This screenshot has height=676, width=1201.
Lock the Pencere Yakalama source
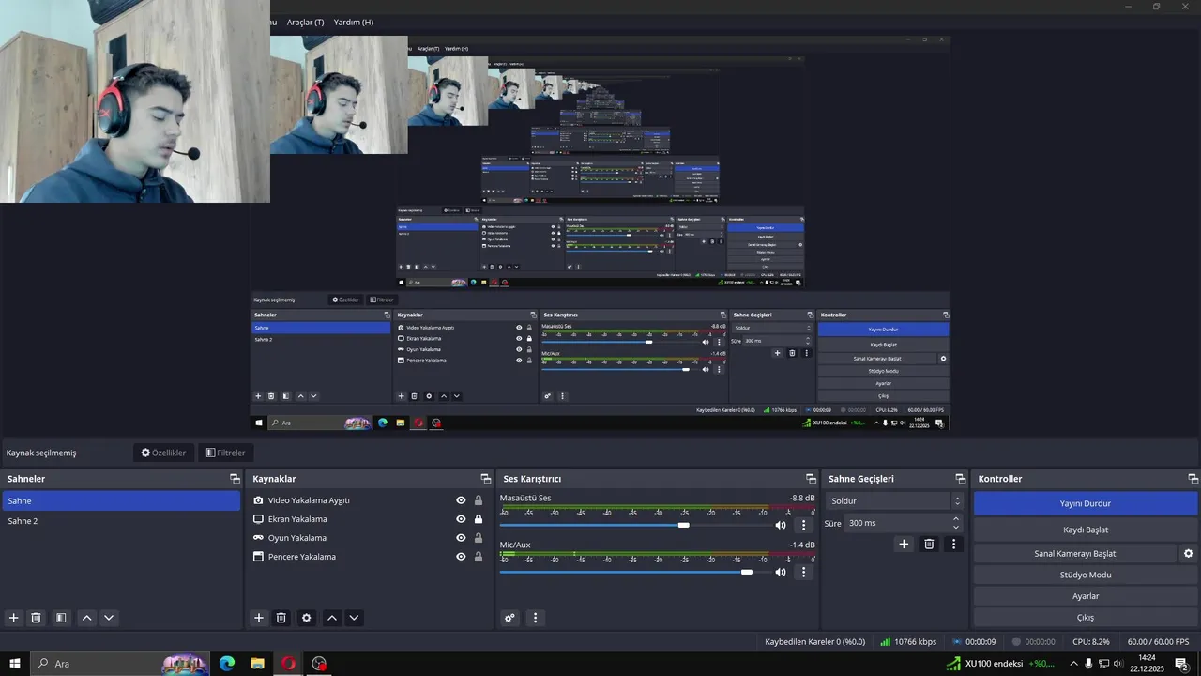click(479, 557)
